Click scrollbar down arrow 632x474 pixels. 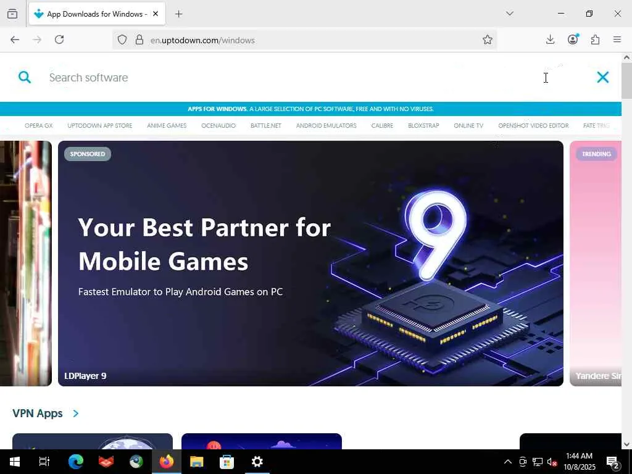tap(626, 444)
